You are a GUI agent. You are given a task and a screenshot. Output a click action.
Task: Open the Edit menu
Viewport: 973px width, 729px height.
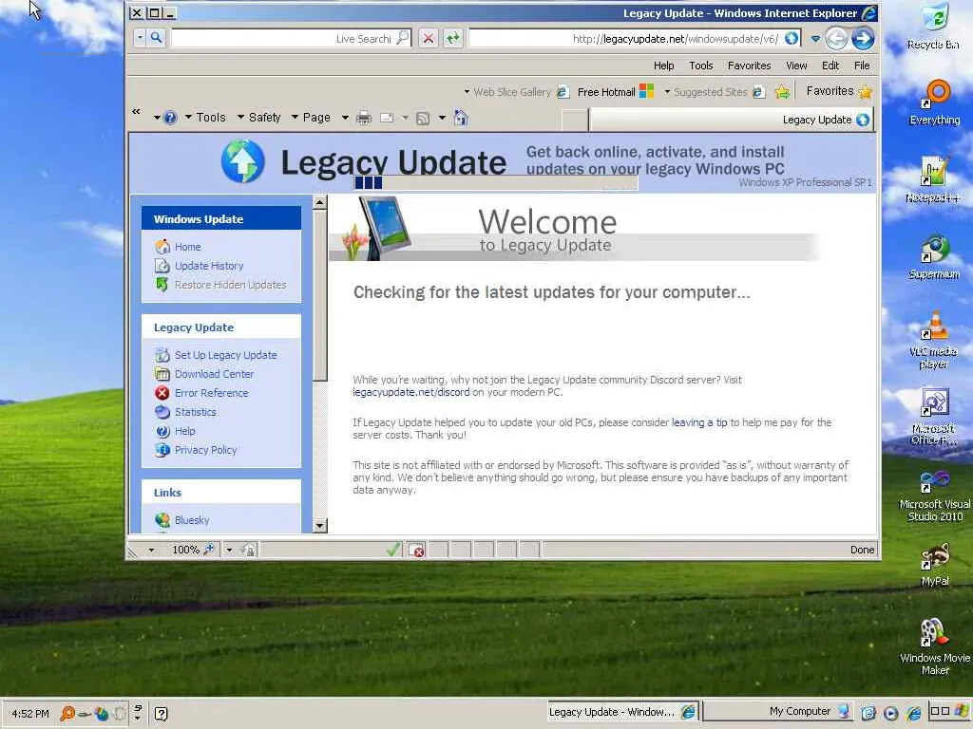tap(830, 65)
